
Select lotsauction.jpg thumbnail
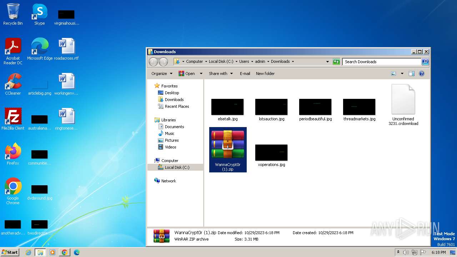click(271, 110)
